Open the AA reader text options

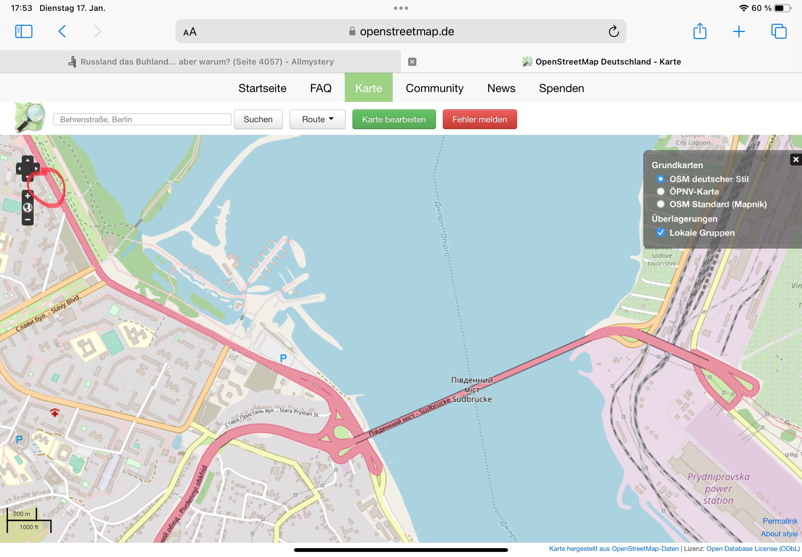coord(190,32)
